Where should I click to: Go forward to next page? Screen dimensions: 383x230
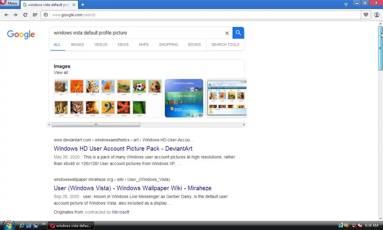pyautogui.click(x=16, y=15)
